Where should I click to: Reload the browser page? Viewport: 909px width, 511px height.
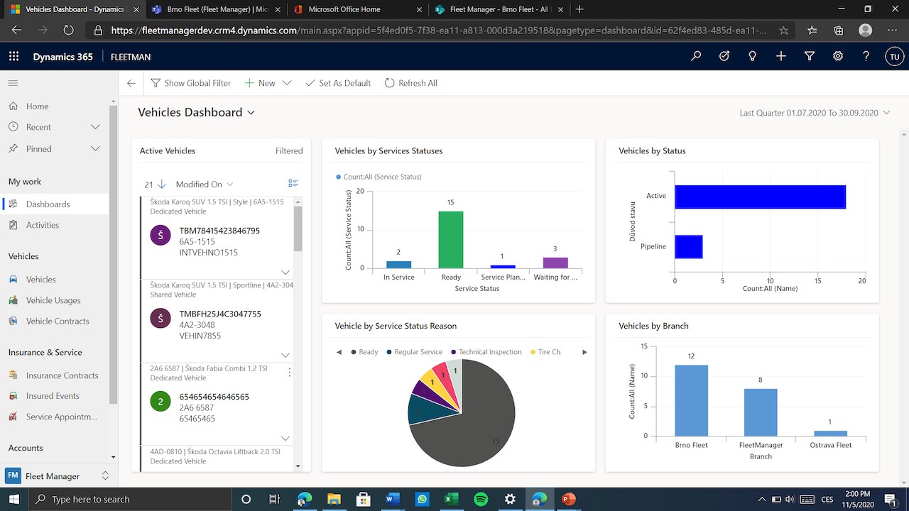point(68,31)
